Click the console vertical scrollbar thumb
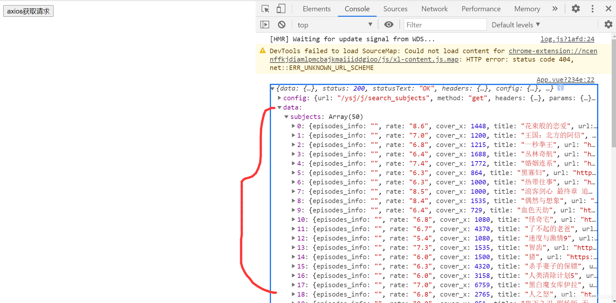616x303 pixels. point(613,93)
